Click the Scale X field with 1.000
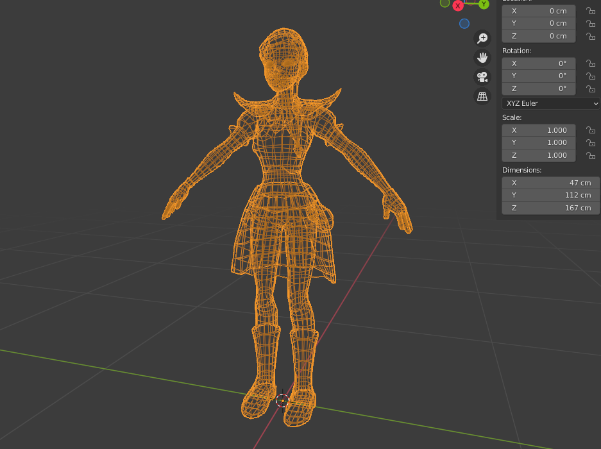The width and height of the screenshot is (601, 449). 539,130
